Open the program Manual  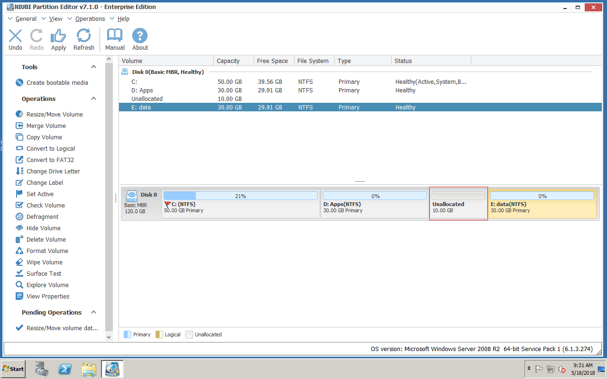pos(114,39)
